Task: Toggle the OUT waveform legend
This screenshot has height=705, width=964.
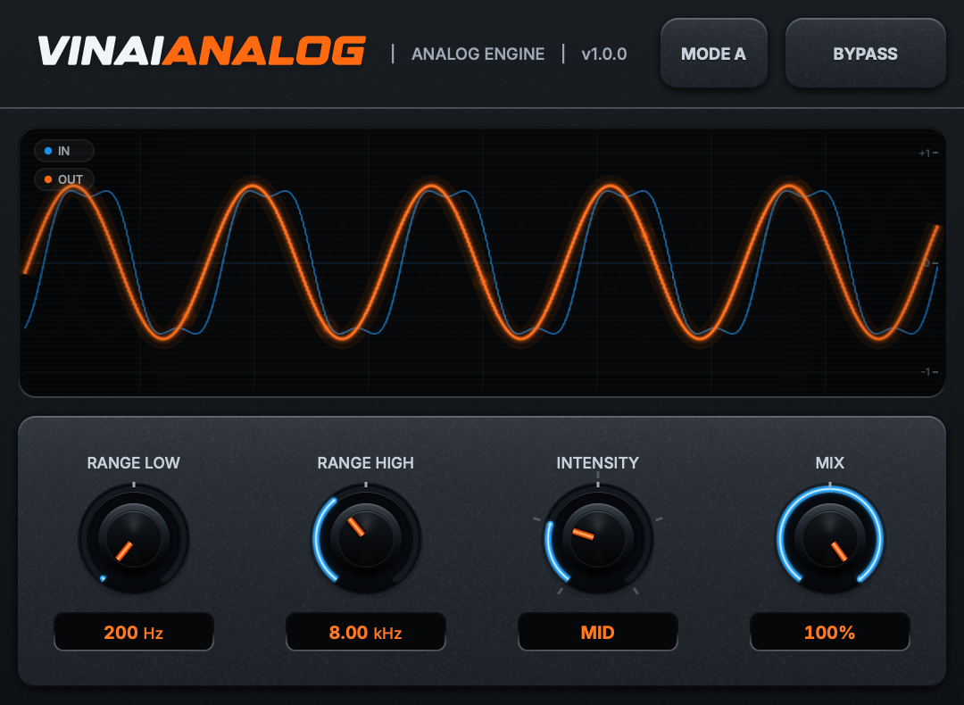Action: [64, 179]
